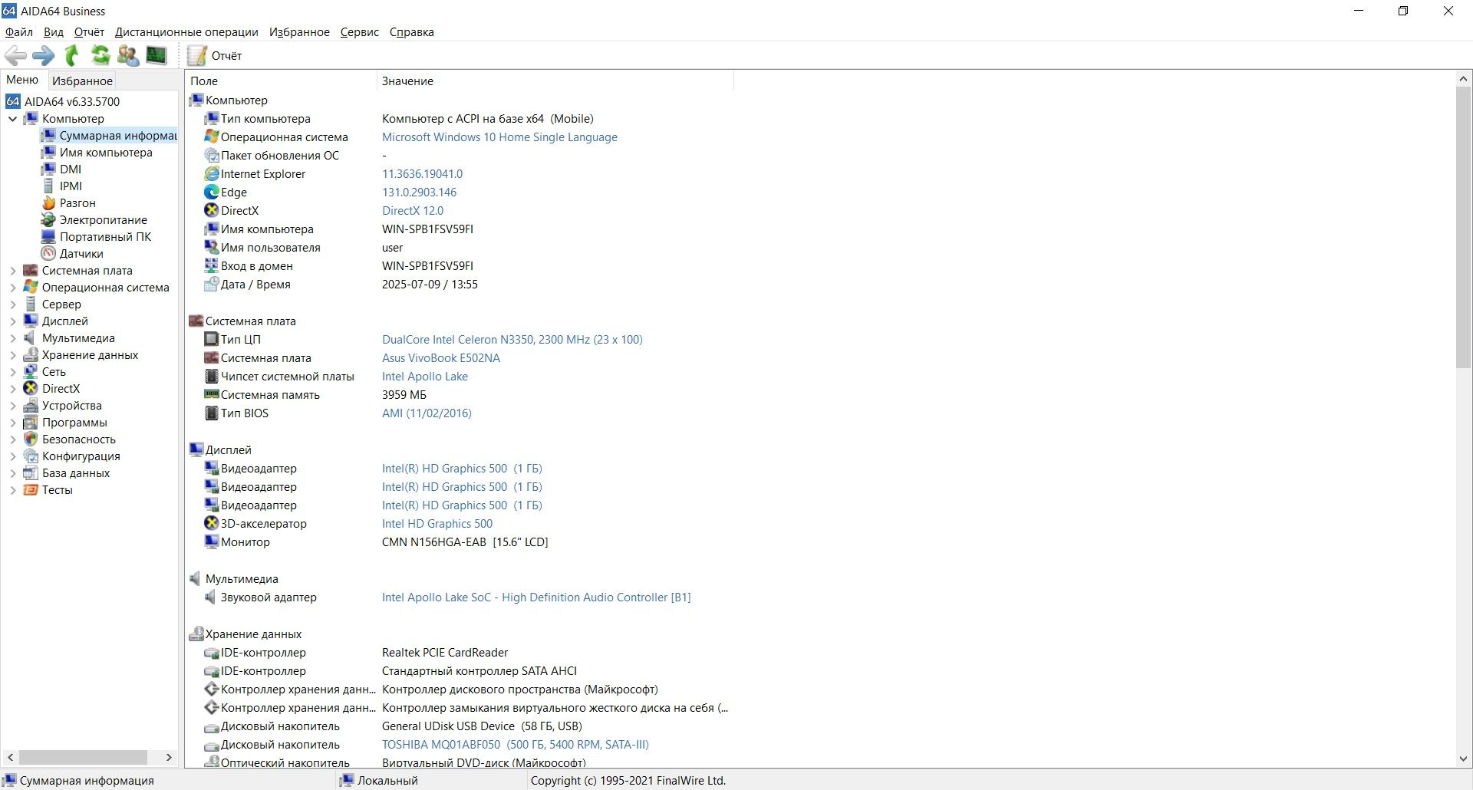This screenshot has width=1473, height=790.
Task: Click the 3D-акселератор row icon
Action: [211, 524]
